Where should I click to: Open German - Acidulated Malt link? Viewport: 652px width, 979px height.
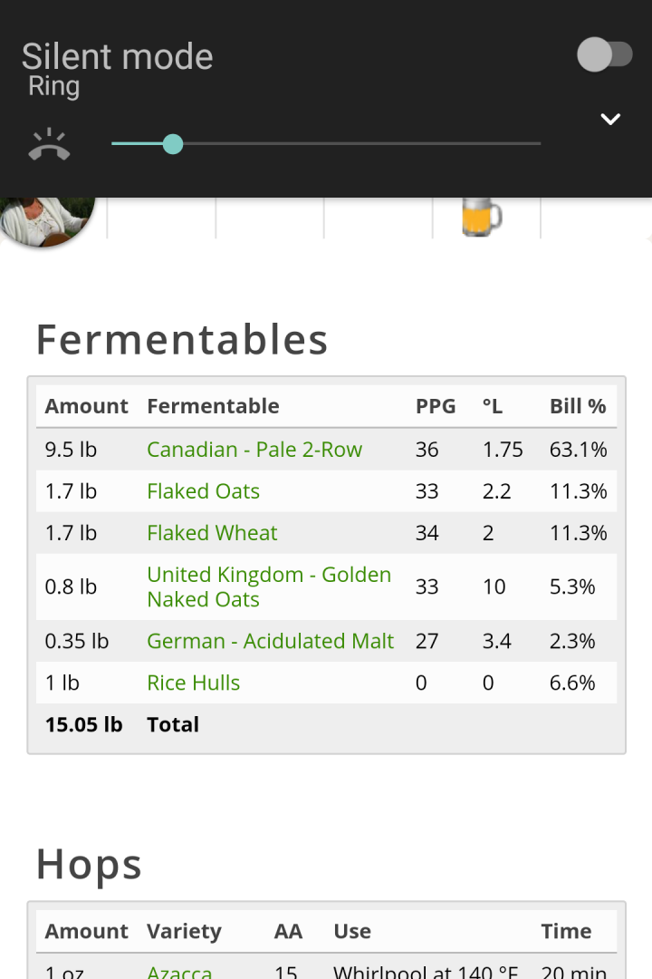[270, 641]
